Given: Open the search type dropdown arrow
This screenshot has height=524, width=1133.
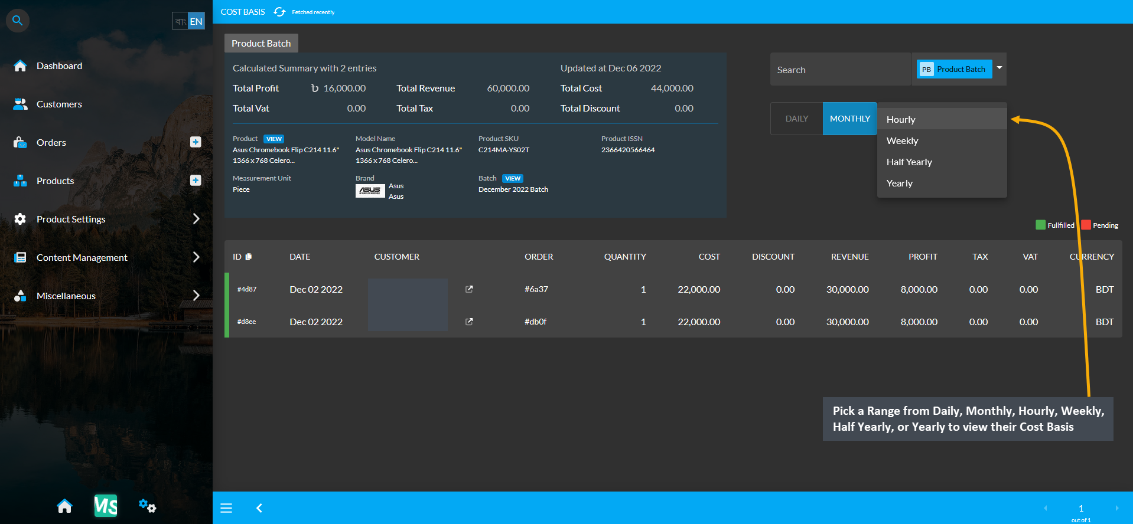Looking at the screenshot, I should coord(999,68).
